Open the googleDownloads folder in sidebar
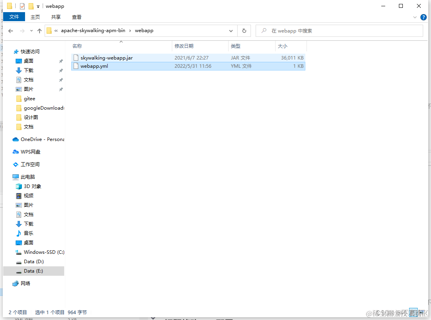431x320 pixels. click(x=44, y=108)
